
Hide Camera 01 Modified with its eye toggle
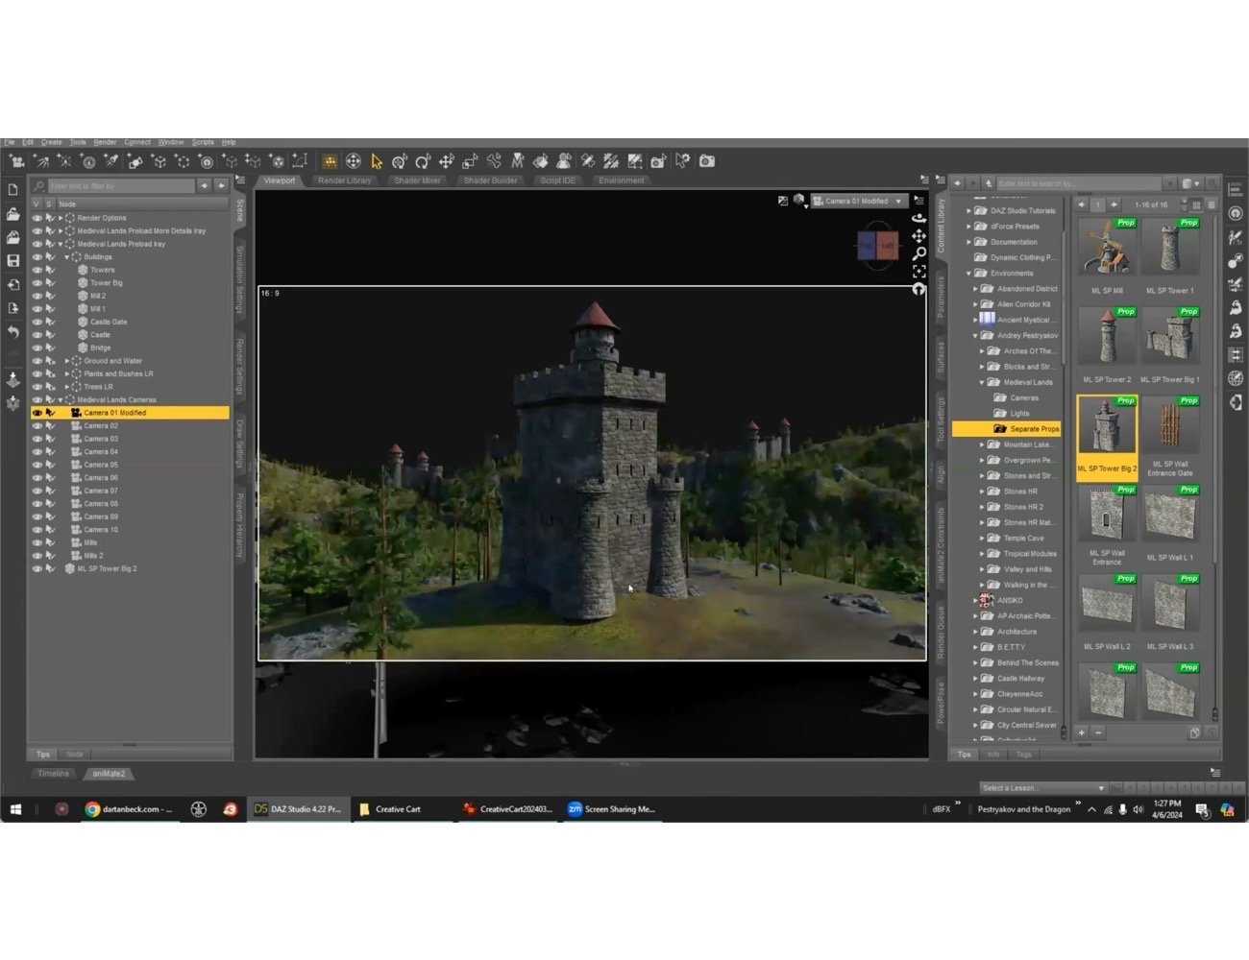[37, 412]
